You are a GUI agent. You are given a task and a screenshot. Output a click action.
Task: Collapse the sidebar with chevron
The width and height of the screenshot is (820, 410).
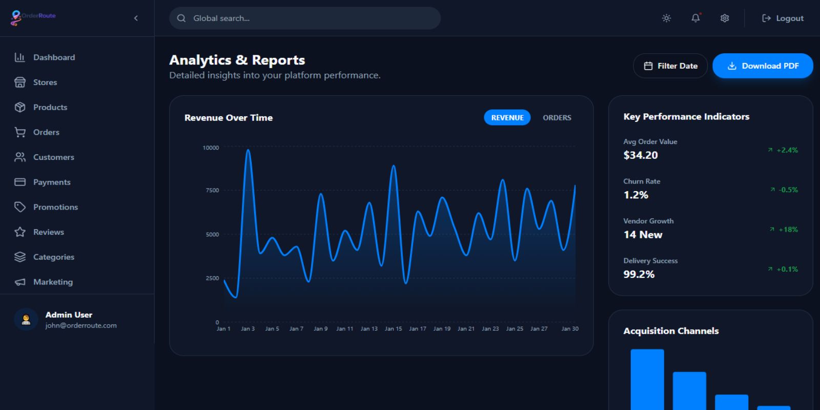click(136, 18)
